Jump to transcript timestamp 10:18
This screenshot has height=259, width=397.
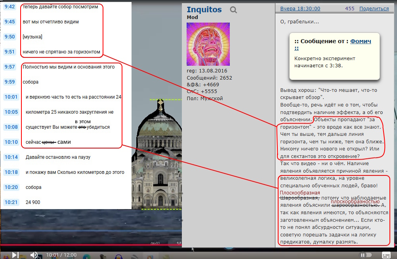click(x=11, y=172)
